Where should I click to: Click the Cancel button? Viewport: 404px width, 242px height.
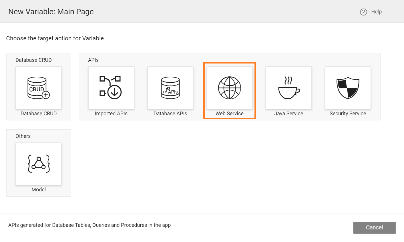tap(374, 227)
